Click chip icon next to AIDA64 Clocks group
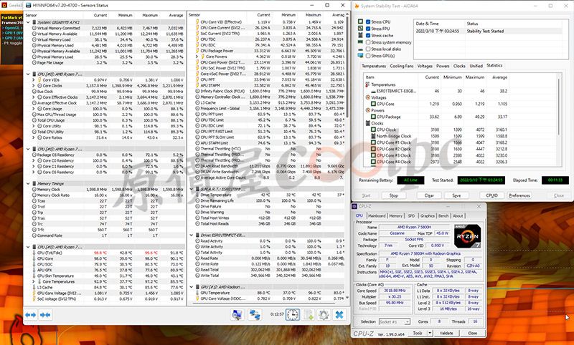Screen dimensions: 574x345 (x=367, y=123)
